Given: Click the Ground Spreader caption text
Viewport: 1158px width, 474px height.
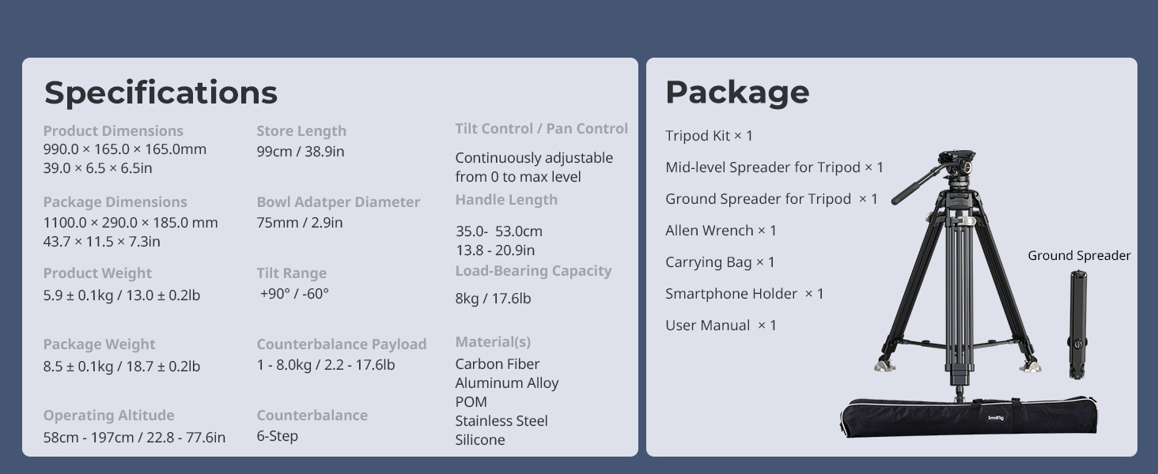Looking at the screenshot, I should (1079, 256).
